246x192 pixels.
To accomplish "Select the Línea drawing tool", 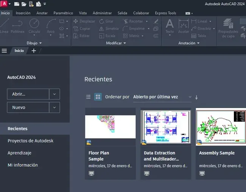I will pos(4,26).
